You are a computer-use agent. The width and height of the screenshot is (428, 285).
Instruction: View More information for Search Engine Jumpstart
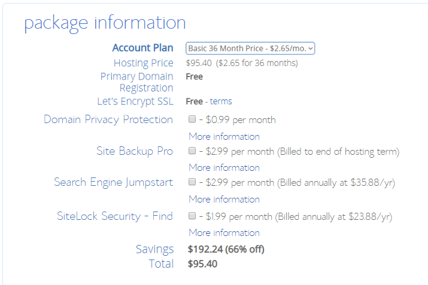click(224, 199)
